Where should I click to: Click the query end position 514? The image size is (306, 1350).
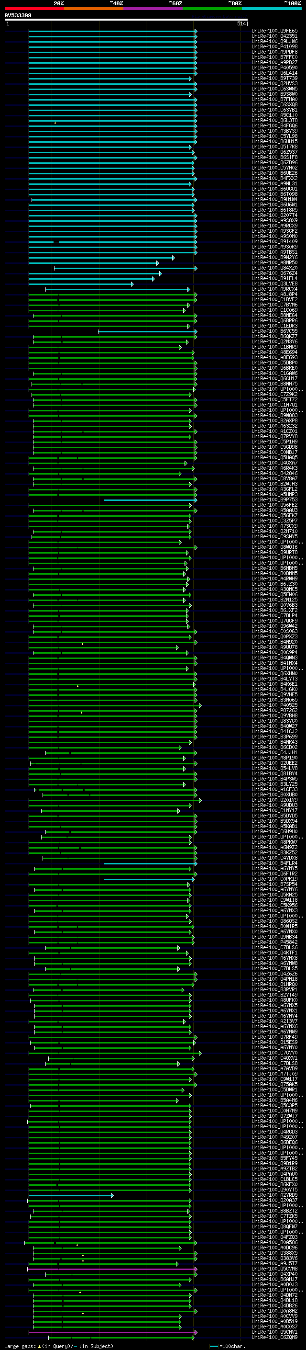[x=241, y=23]
